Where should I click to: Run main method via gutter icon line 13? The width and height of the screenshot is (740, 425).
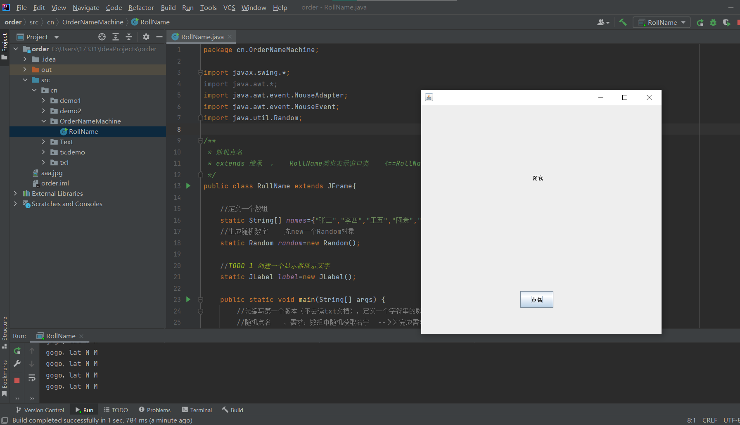(x=188, y=186)
